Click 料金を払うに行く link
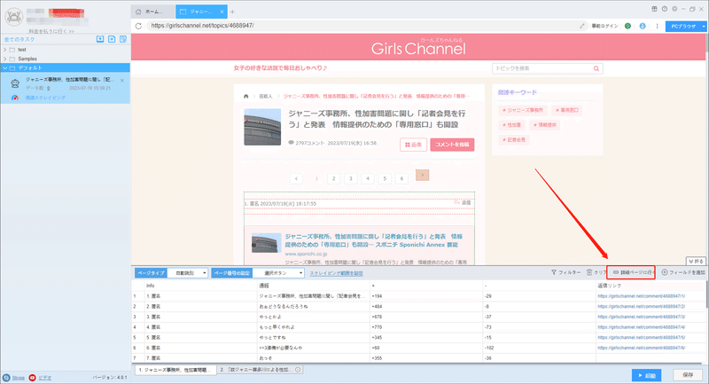 click(51, 31)
